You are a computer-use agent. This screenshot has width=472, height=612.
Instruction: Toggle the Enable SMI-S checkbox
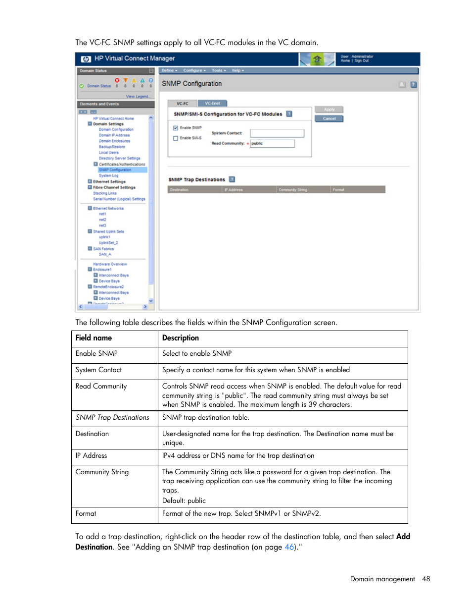[x=176, y=138]
